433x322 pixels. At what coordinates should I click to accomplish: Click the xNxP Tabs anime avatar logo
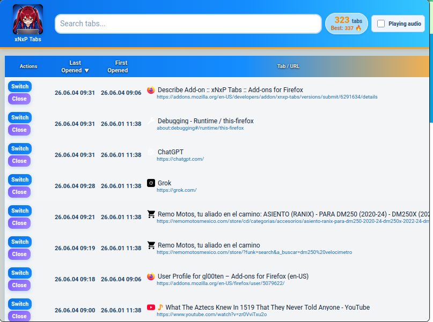(x=28, y=19)
